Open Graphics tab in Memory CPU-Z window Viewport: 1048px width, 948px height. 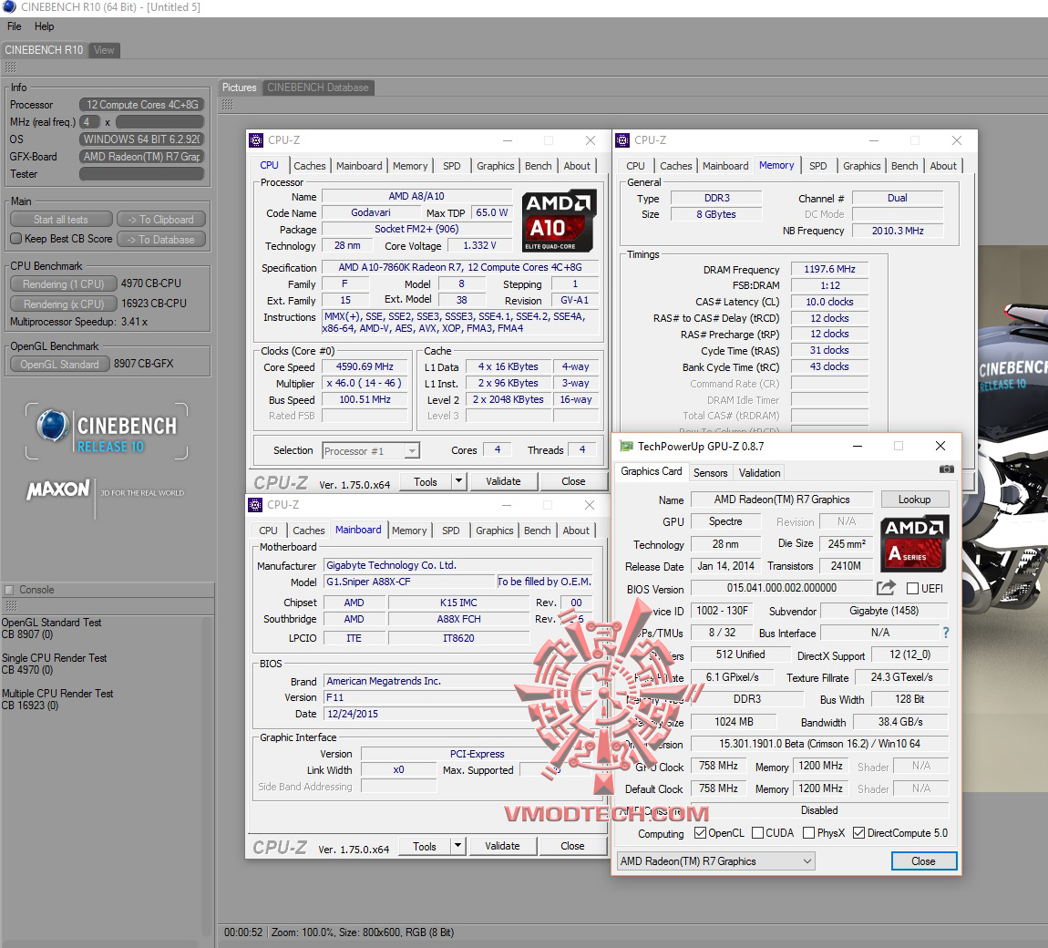click(861, 166)
